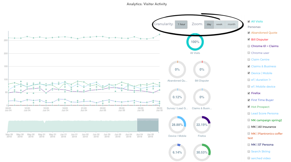The height and width of the screenshot is (162, 291).
Task: Click the 30.53% green donut chart
Action: tap(202, 152)
